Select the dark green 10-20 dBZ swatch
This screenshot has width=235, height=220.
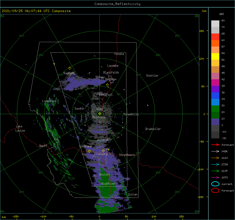[x=215, y=115]
